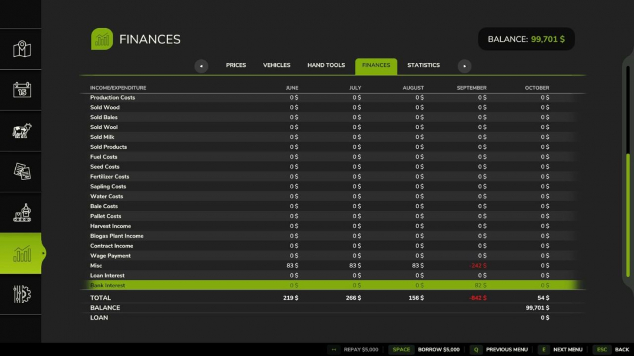The image size is (634, 356).
Task: Select the Fuel Costs row label
Action: click(x=103, y=157)
